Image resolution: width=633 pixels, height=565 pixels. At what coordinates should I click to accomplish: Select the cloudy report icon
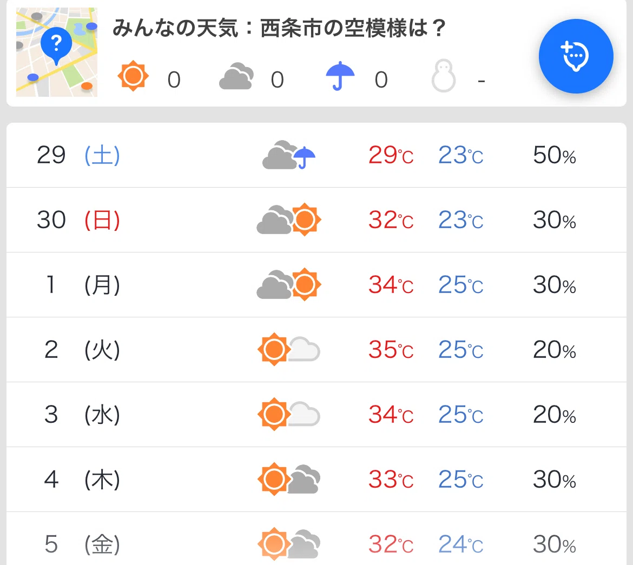(236, 76)
